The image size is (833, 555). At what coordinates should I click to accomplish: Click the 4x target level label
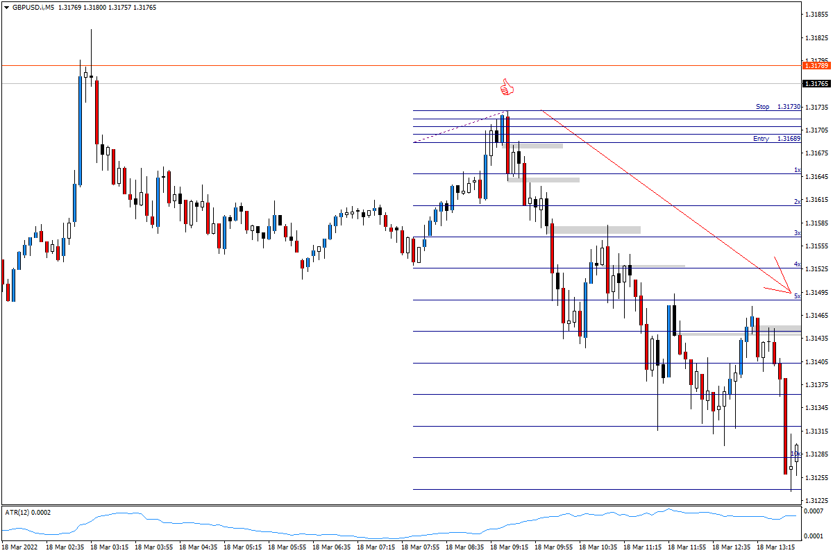[x=798, y=264]
